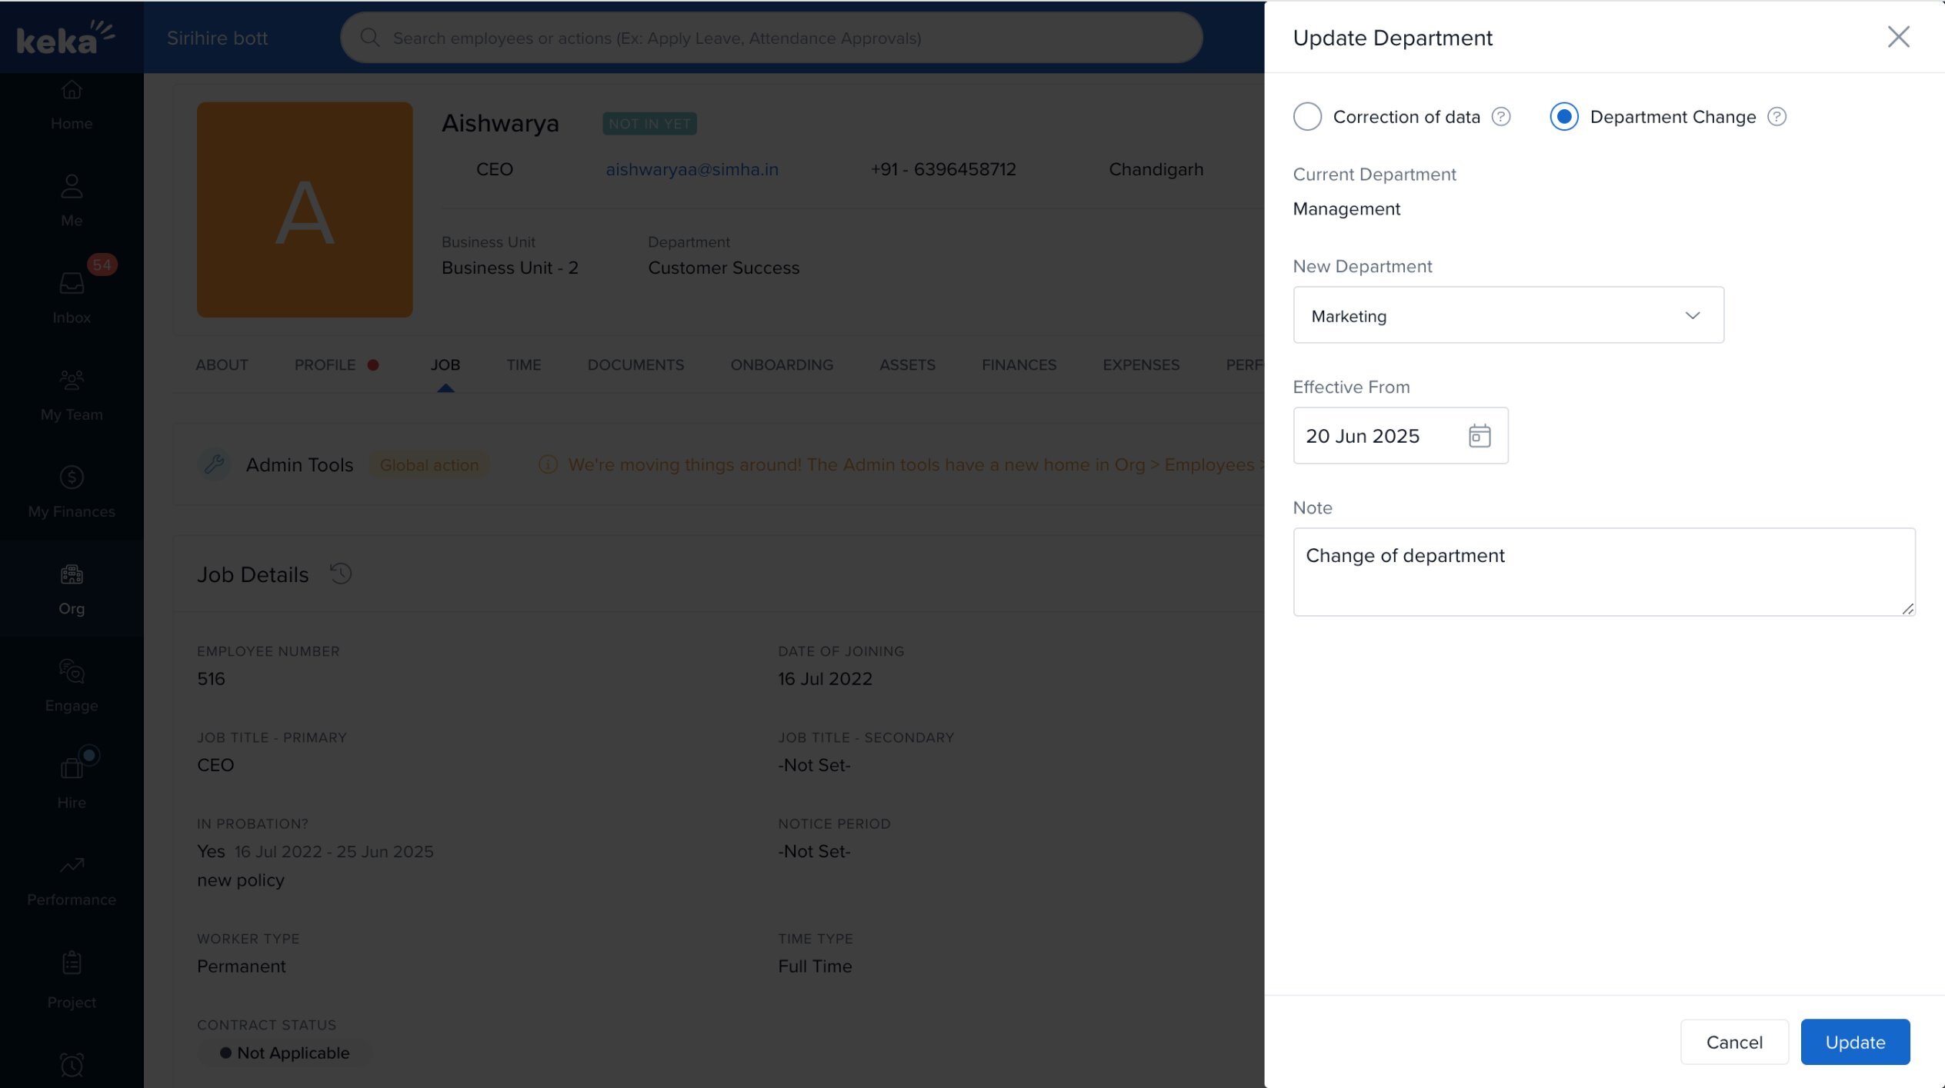
Task: Click the Marketing dropdown chevron arrow
Action: pos(1692,315)
